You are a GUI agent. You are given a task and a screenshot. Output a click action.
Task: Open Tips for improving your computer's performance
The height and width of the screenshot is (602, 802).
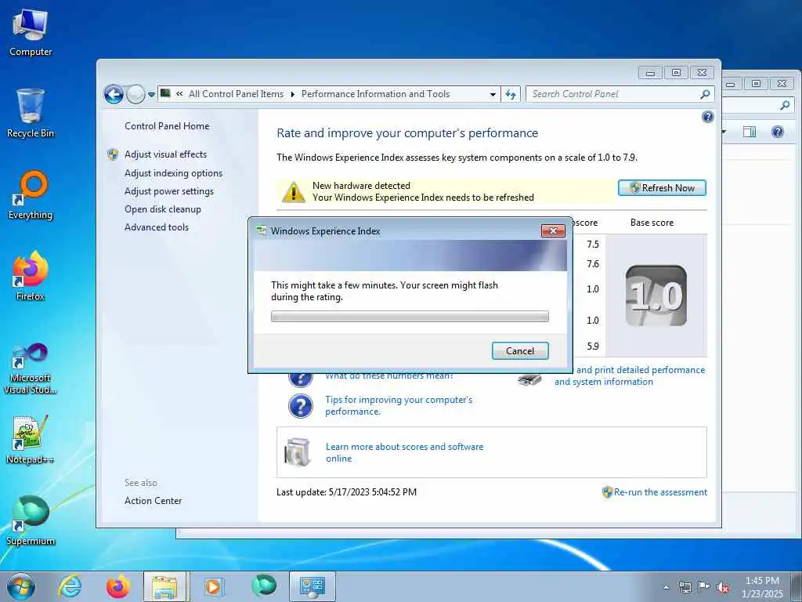399,405
